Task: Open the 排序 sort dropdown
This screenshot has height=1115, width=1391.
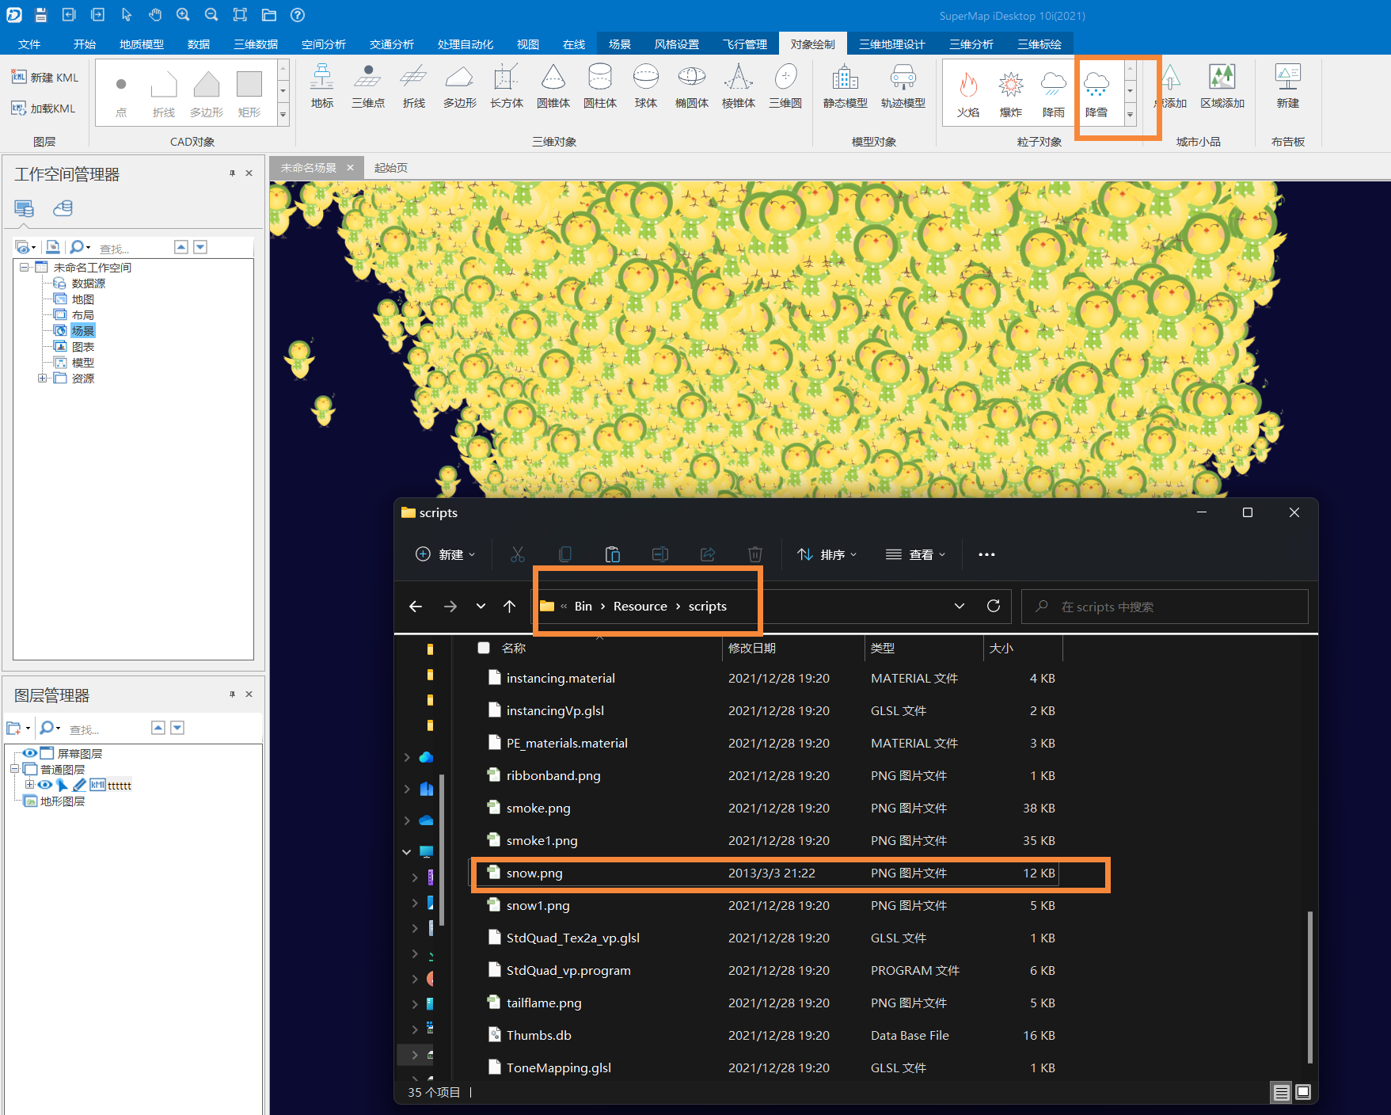Action: (827, 554)
